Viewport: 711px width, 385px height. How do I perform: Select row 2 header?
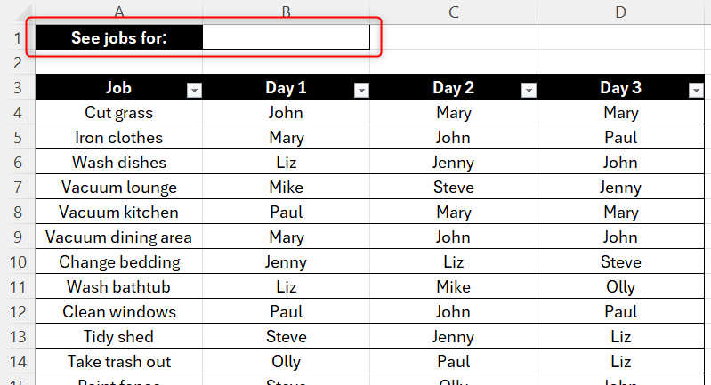click(17, 62)
